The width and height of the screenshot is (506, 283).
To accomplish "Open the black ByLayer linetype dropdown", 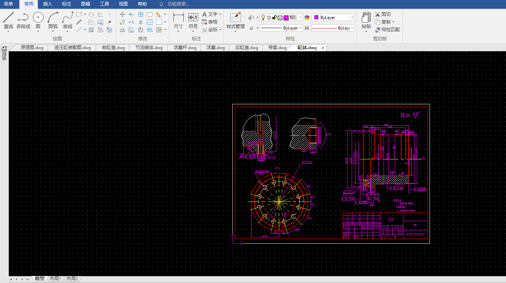I will click(301, 28).
